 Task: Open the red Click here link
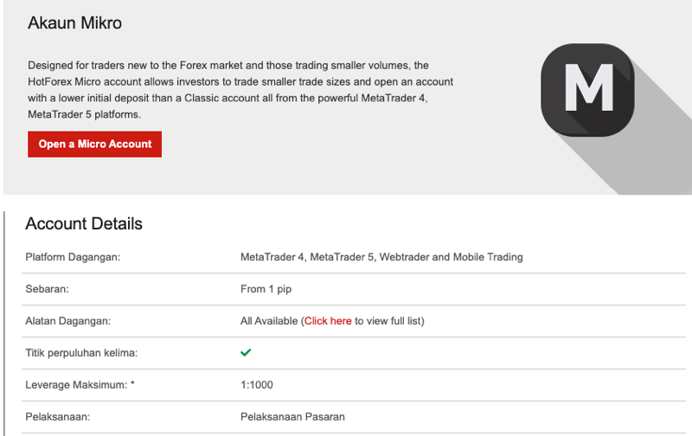328,321
